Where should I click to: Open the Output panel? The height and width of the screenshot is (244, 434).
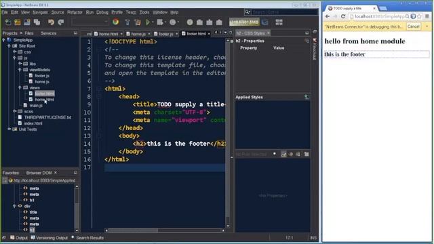(19, 238)
